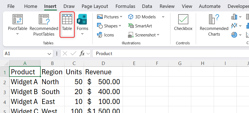Insert a pie or doughnut chart
249x113 pixels.
tap(234, 35)
